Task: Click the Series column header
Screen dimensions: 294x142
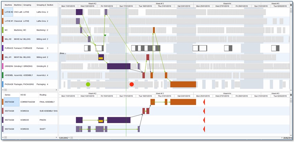Action: [12, 95]
